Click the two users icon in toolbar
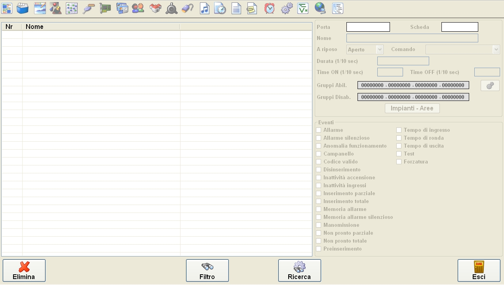Viewport: 504px width, 285px height. [138, 8]
